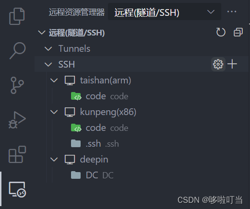Open the 远程(隧道/SSH) dropdown selector

(x=165, y=12)
